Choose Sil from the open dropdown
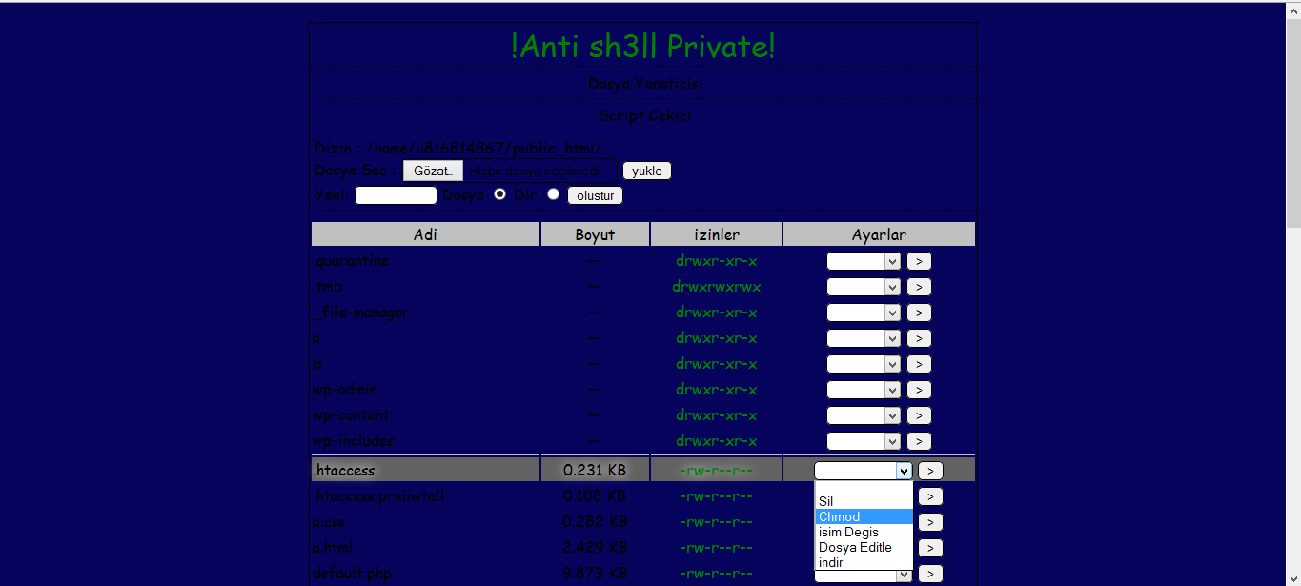The width and height of the screenshot is (1301, 586). pos(864,501)
